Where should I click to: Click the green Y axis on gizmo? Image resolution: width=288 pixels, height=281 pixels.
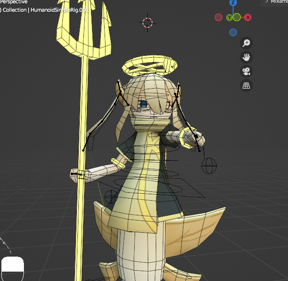229,18
